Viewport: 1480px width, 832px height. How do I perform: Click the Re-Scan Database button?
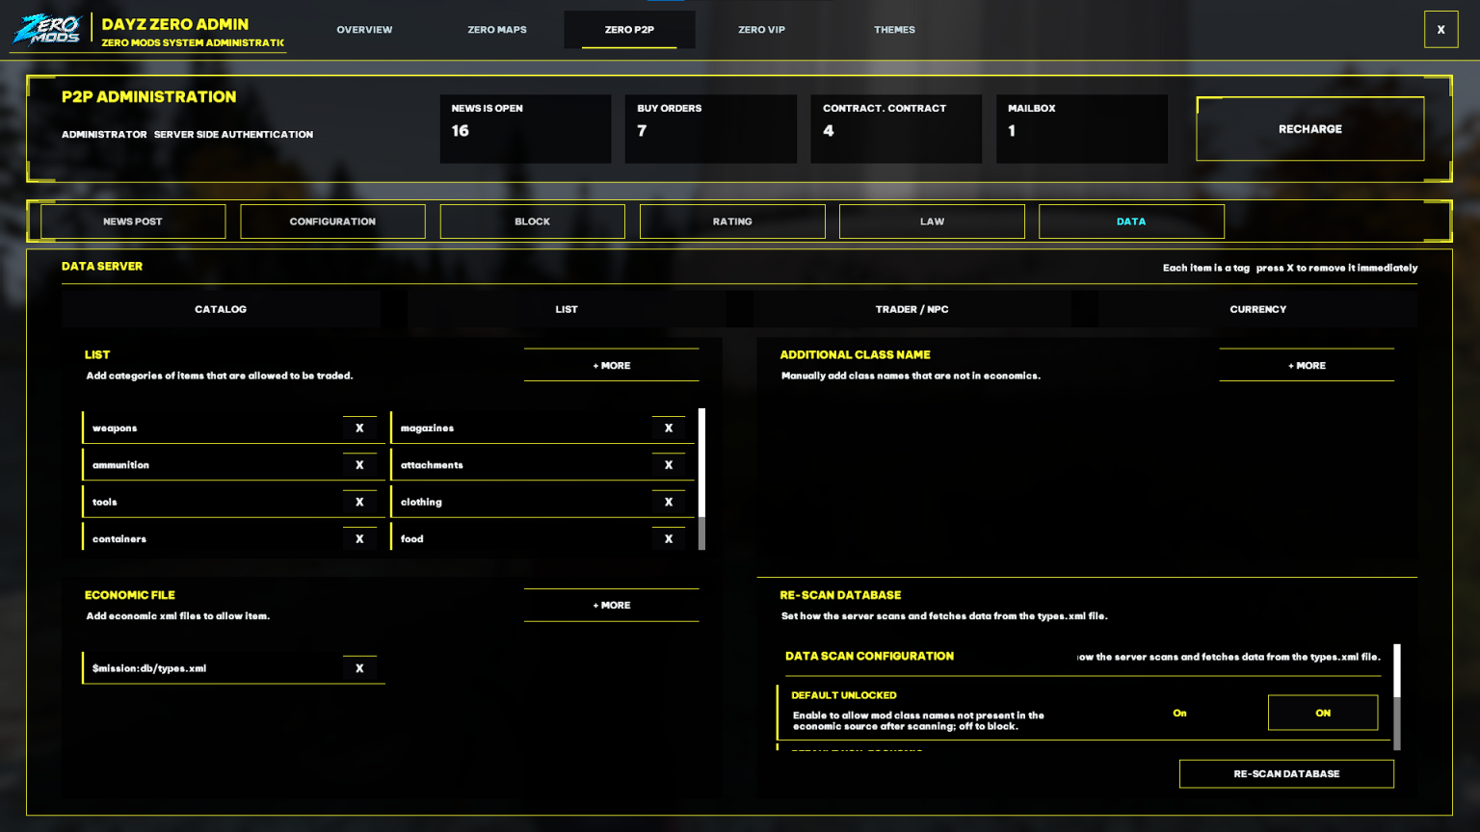tap(1286, 774)
